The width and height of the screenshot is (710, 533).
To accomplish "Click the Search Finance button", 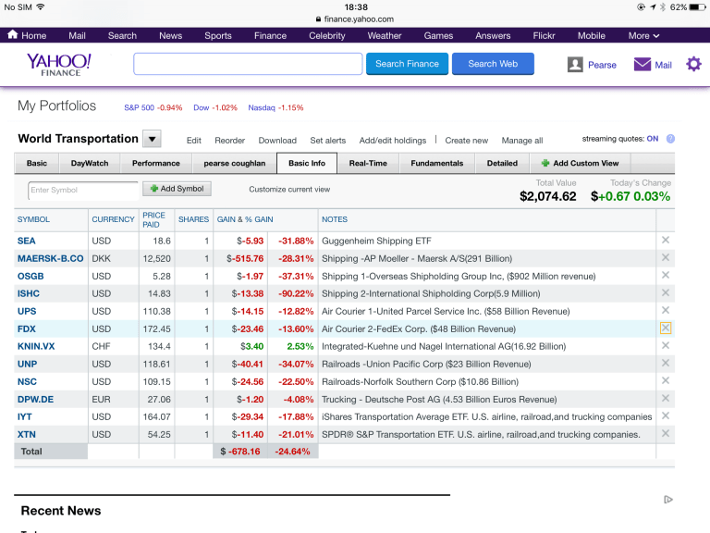I will [x=407, y=64].
